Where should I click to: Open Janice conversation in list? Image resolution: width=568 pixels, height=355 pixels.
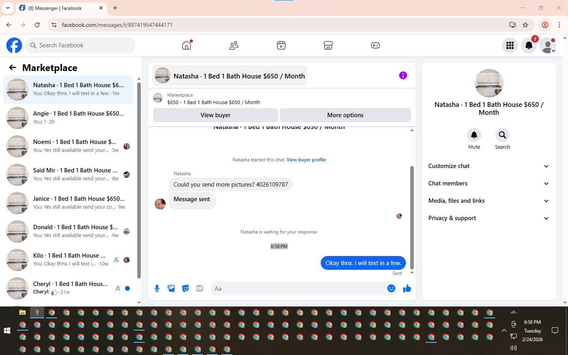(x=68, y=203)
